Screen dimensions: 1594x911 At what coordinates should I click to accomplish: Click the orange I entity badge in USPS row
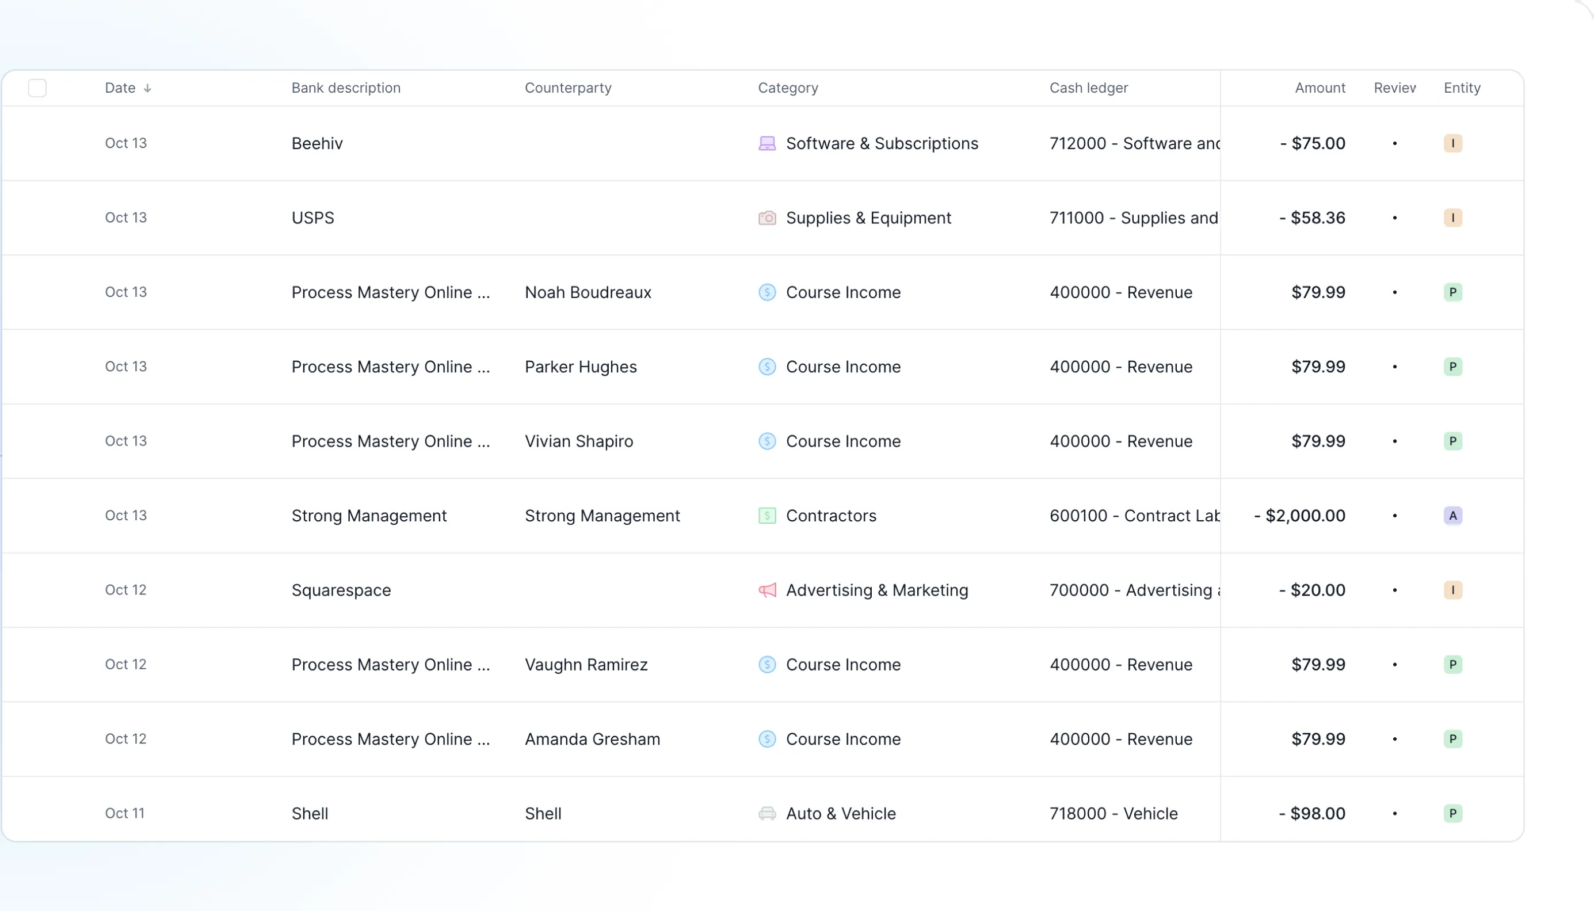tap(1452, 218)
